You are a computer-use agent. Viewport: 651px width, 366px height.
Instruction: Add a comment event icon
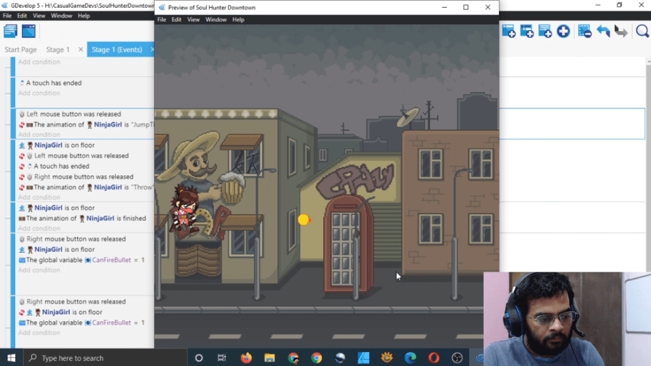click(545, 31)
